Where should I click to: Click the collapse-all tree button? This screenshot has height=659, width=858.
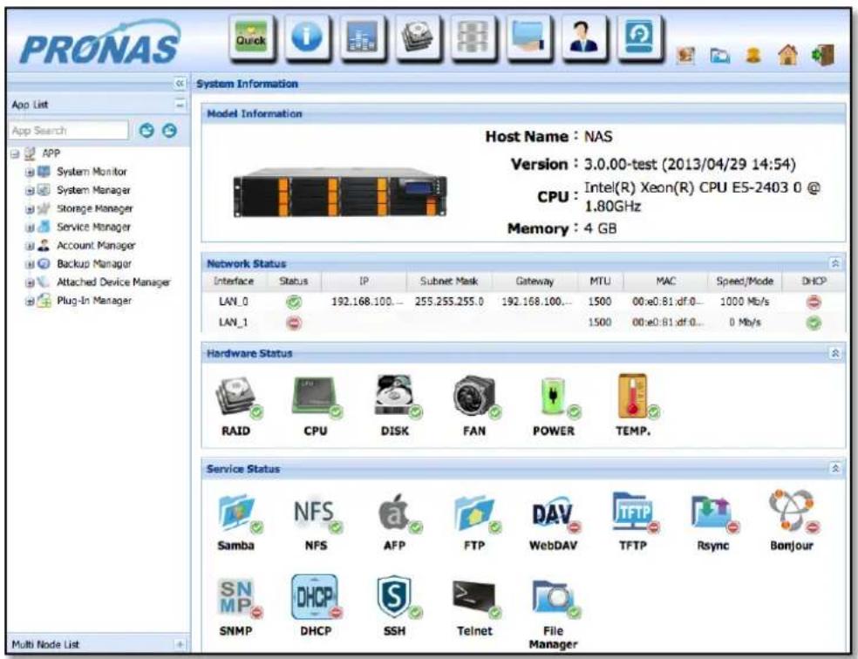pos(170,130)
